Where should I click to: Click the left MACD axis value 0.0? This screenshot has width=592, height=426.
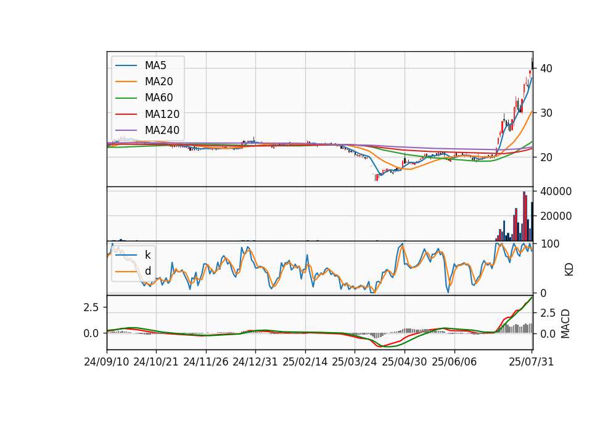click(x=91, y=333)
